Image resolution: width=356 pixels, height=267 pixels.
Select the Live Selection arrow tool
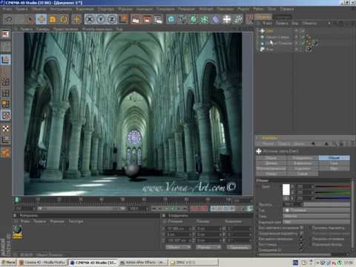click(x=30, y=19)
